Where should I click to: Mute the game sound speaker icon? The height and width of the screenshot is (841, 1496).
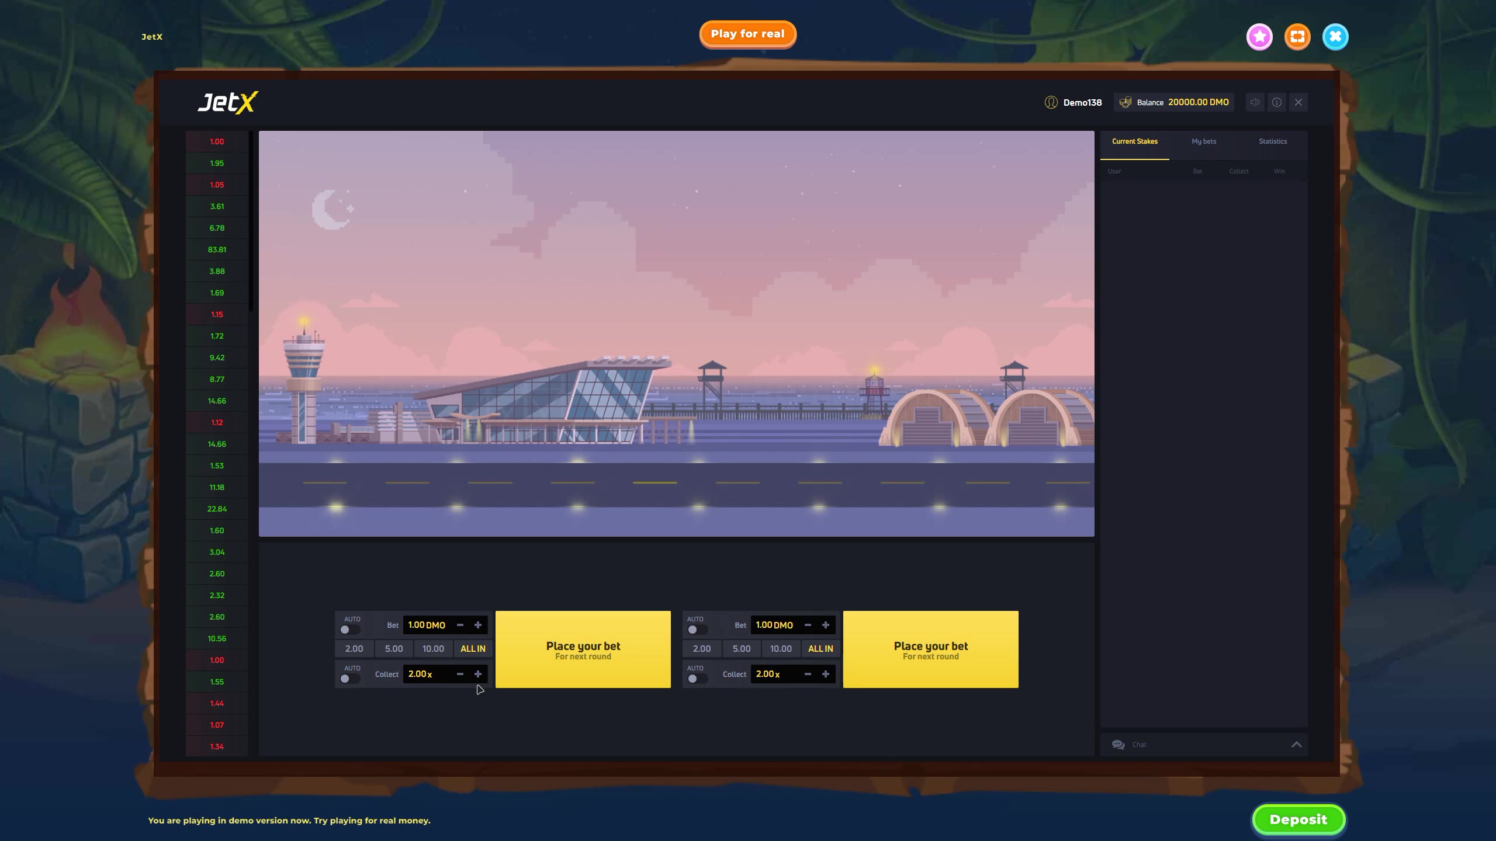(1255, 102)
